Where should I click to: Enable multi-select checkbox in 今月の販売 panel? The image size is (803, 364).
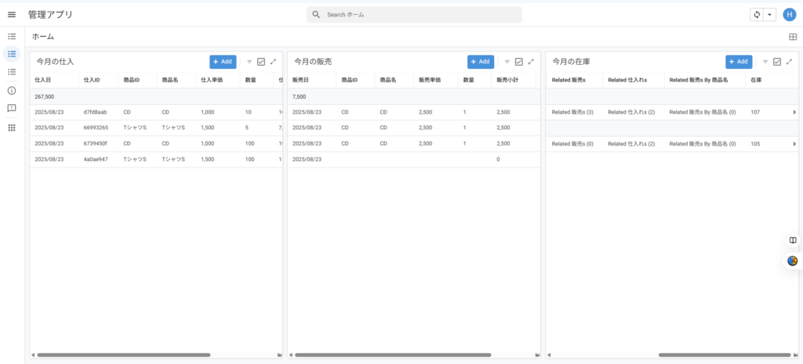click(519, 62)
